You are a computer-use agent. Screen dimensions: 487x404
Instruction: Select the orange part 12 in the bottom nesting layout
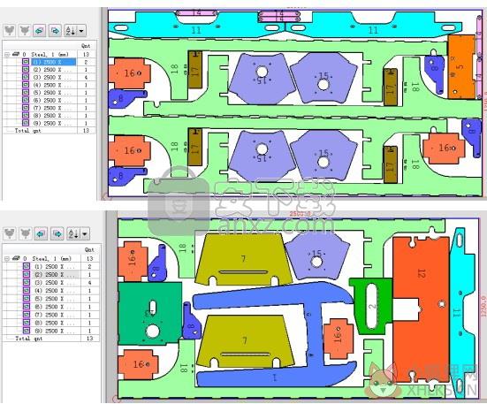pyautogui.click(x=421, y=309)
